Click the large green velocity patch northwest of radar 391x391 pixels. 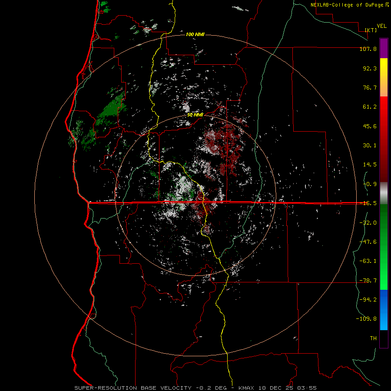coord(110,110)
